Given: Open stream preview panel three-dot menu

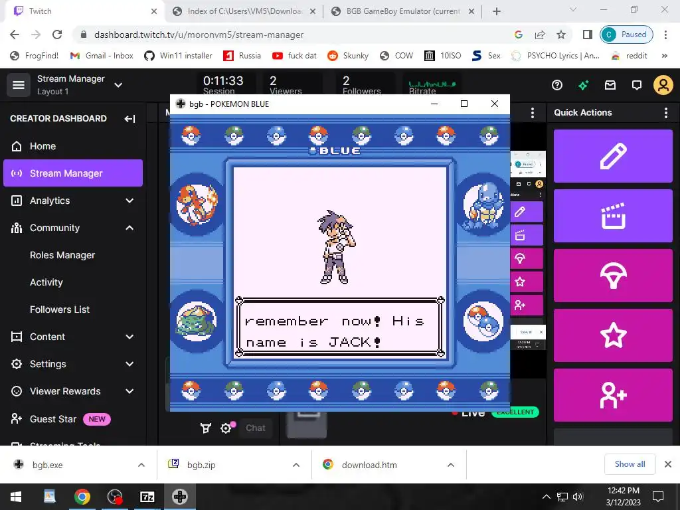Looking at the screenshot, I should (533, 113).
